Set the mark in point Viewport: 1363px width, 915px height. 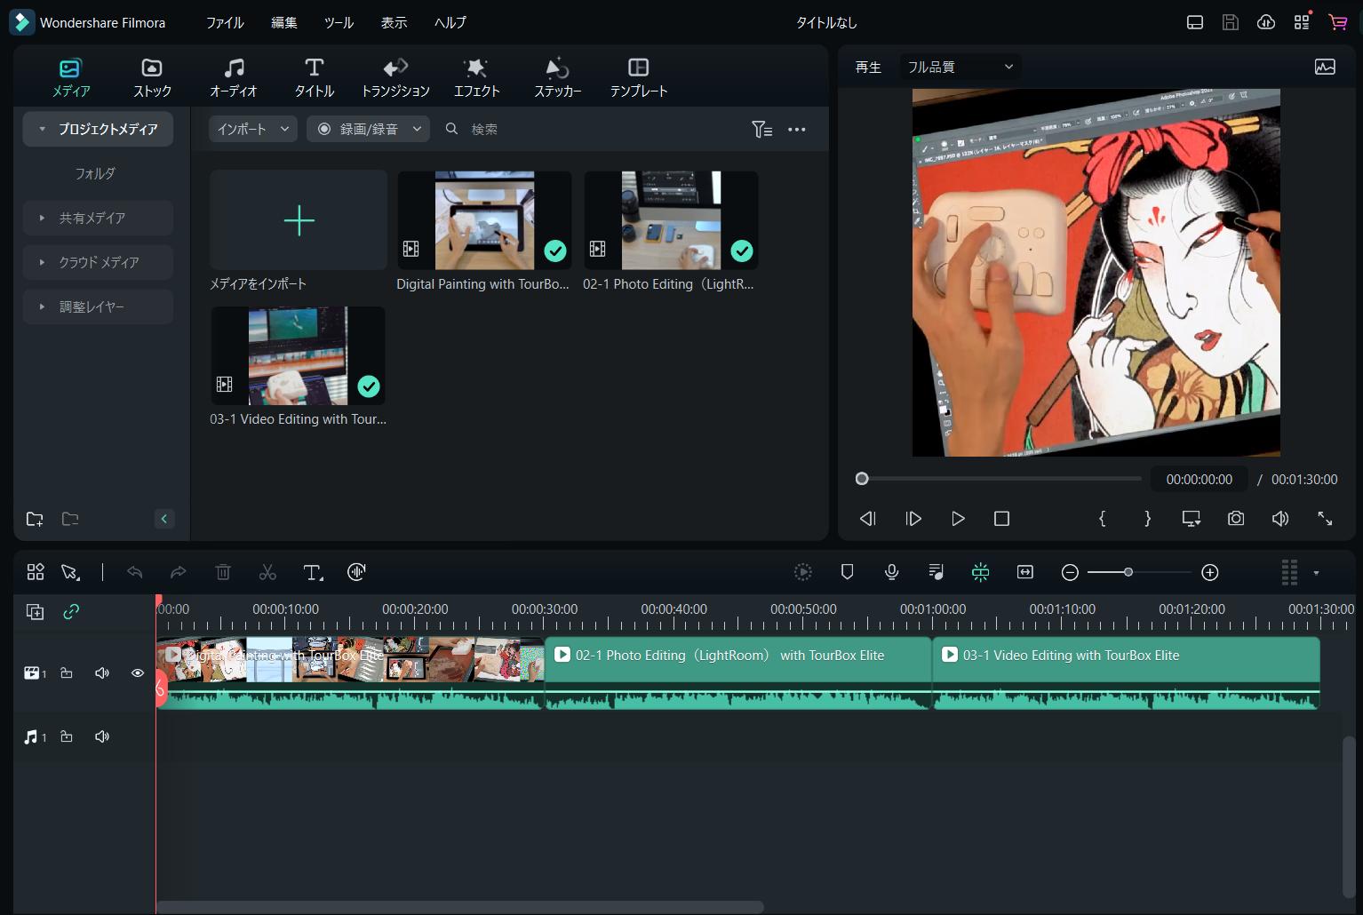[x=1103, y=519]
